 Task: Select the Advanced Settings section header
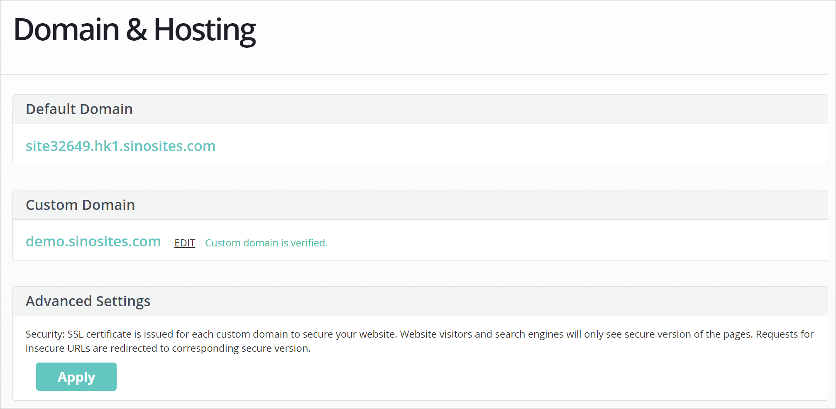[88, 301]
